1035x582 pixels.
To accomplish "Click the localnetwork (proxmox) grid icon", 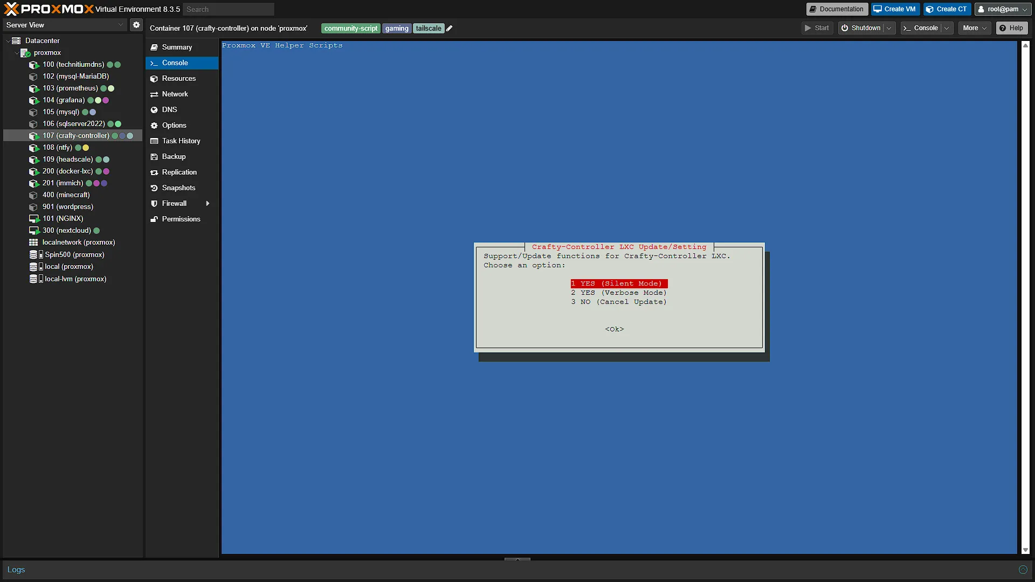I will (33, 242).
